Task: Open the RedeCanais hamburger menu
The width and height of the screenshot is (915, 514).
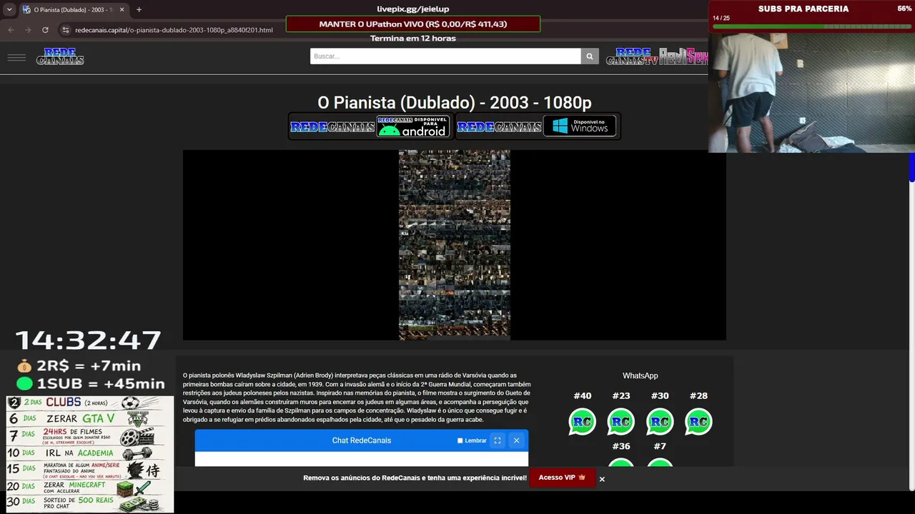Action: (x=16, y=57)
